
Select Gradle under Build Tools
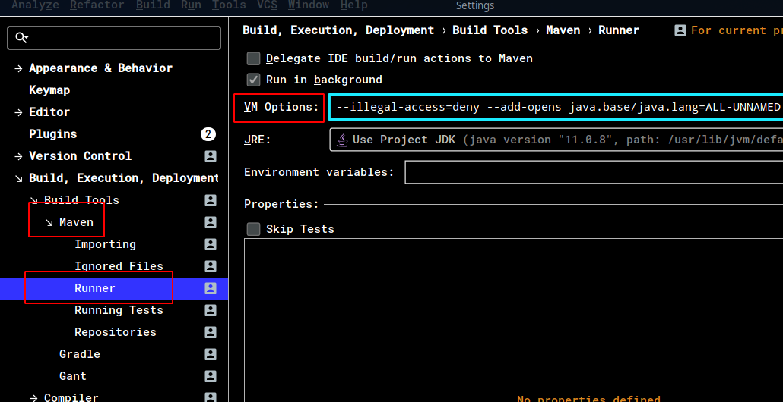pyautogui.click(x=79, y=353)
